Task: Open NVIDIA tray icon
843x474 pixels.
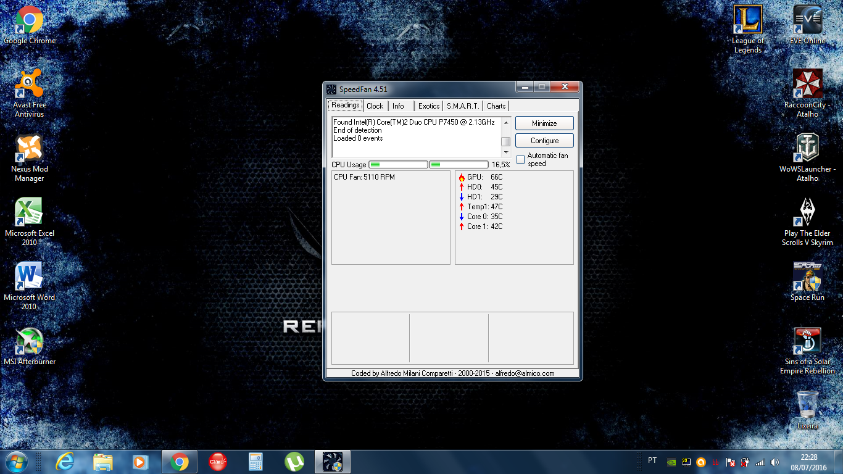Action: coord(671,462)
